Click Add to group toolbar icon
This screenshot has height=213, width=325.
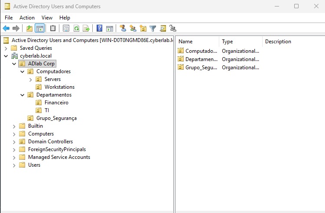[x=172, y=28]
